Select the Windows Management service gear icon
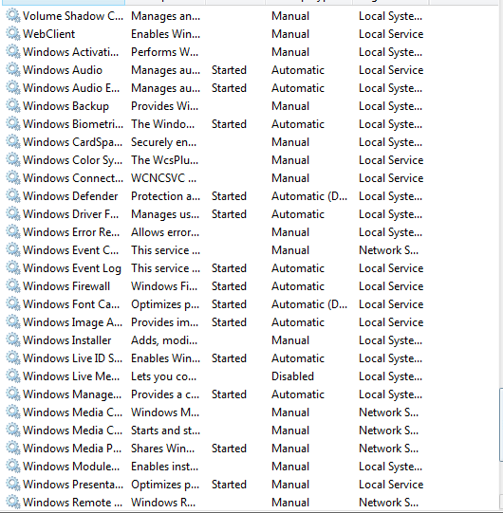The width and height of the screenshot is (503, 513). (x=13, y=394)
